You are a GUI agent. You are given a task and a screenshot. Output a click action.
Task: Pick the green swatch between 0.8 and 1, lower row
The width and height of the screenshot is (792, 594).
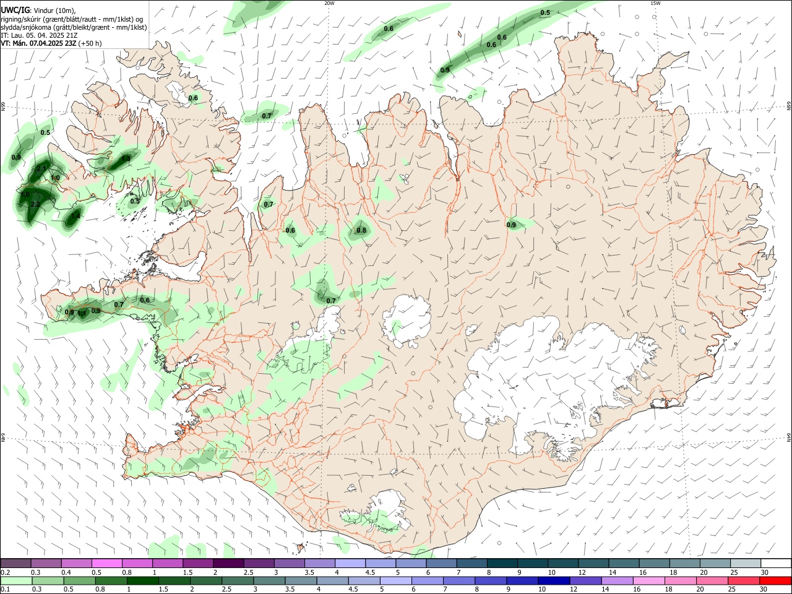point(111,580)
